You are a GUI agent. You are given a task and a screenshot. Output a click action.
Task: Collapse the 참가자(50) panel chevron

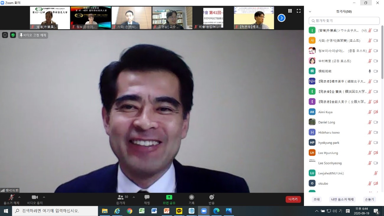[310, 12]
